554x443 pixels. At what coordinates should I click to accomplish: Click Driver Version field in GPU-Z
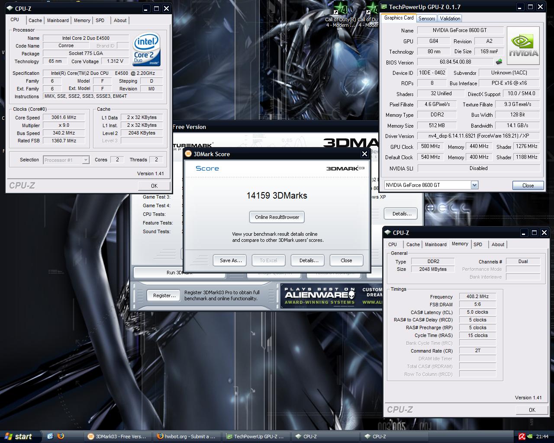click(479, 136)
